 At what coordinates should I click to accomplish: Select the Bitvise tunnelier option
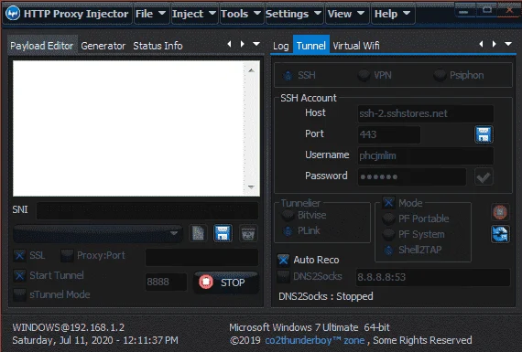point(304,216)
